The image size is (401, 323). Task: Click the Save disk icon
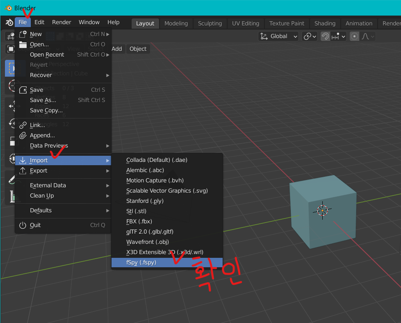[23, 90]
